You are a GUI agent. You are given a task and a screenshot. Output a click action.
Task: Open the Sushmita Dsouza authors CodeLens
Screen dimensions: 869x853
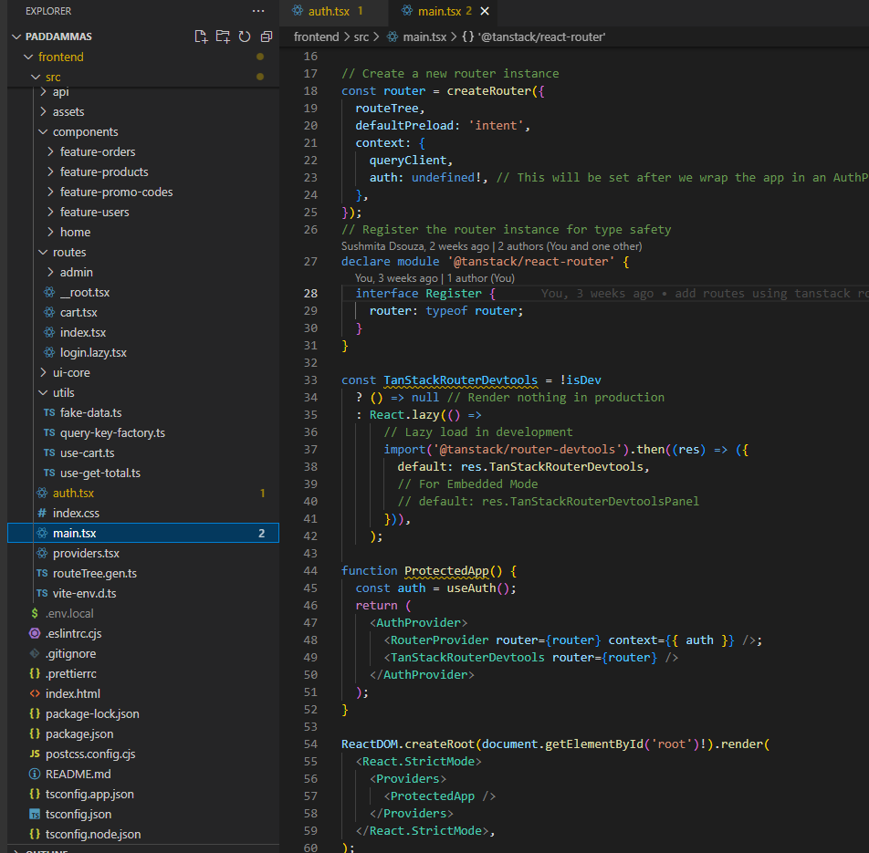click(491, 246)
